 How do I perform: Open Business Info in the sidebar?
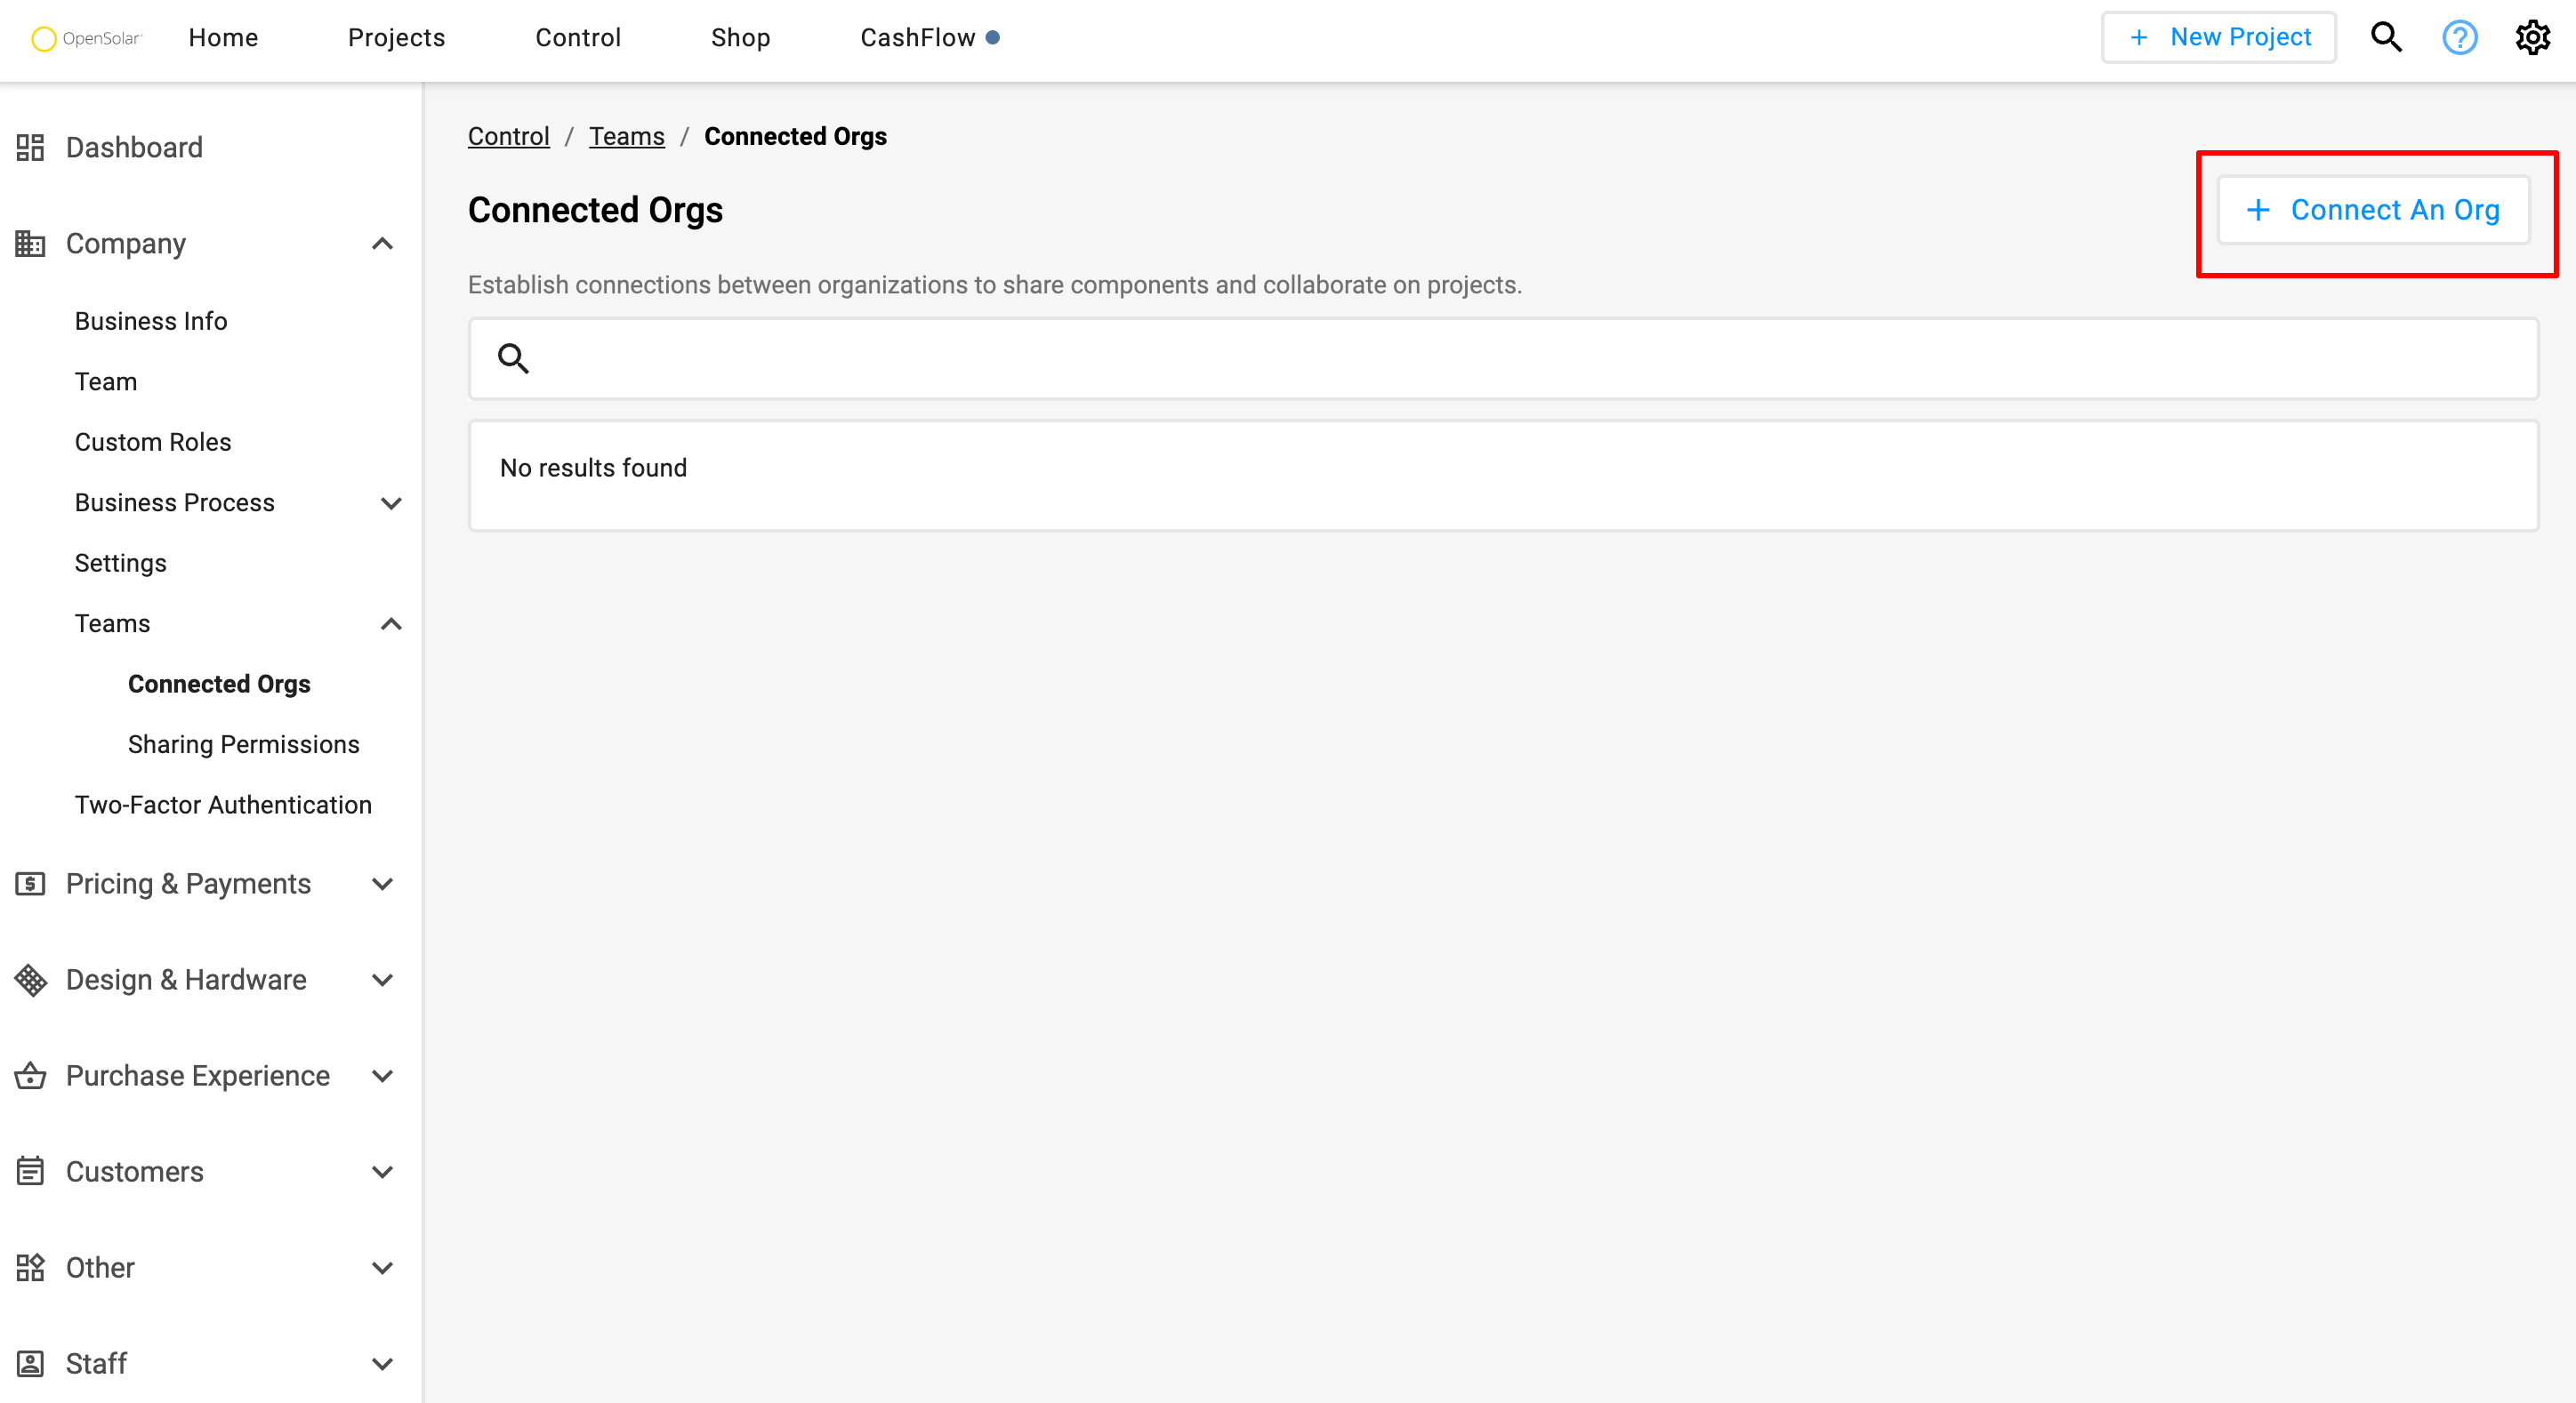pos(151,321)
